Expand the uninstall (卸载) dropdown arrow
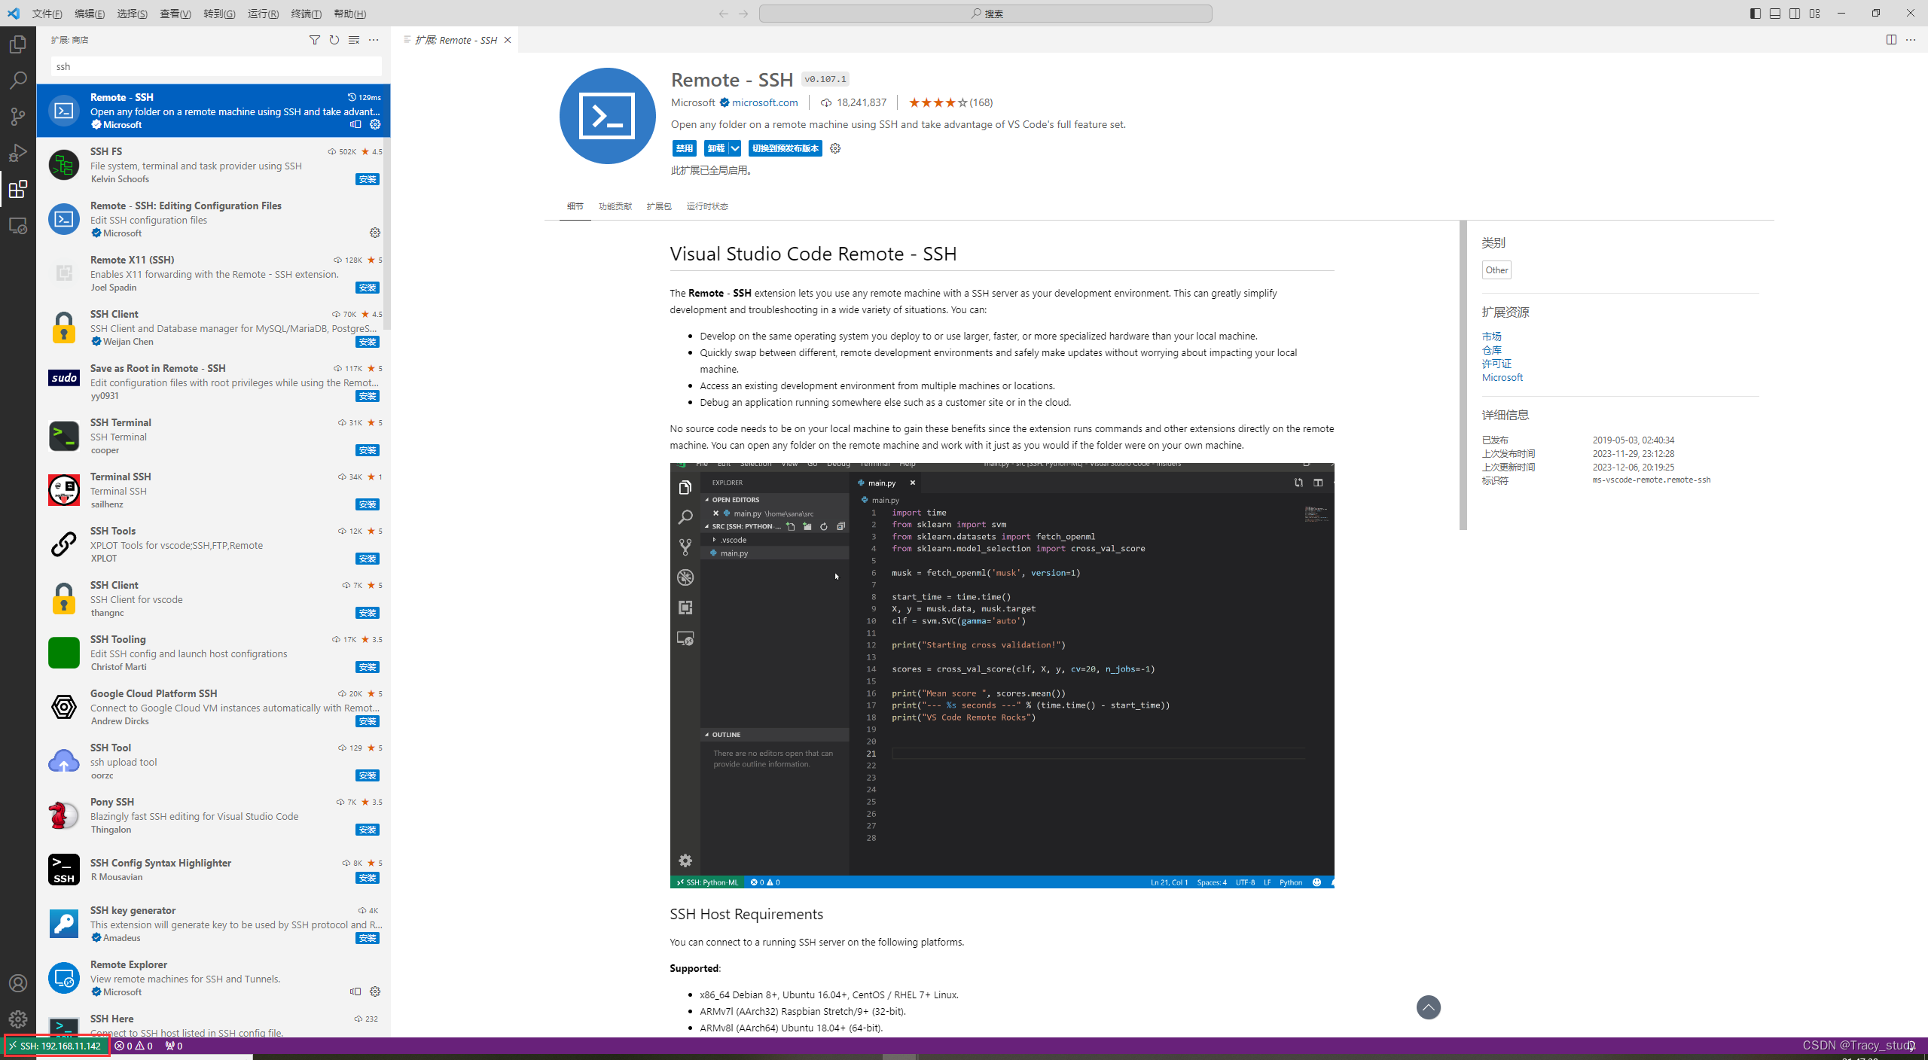 click(735, 148)
